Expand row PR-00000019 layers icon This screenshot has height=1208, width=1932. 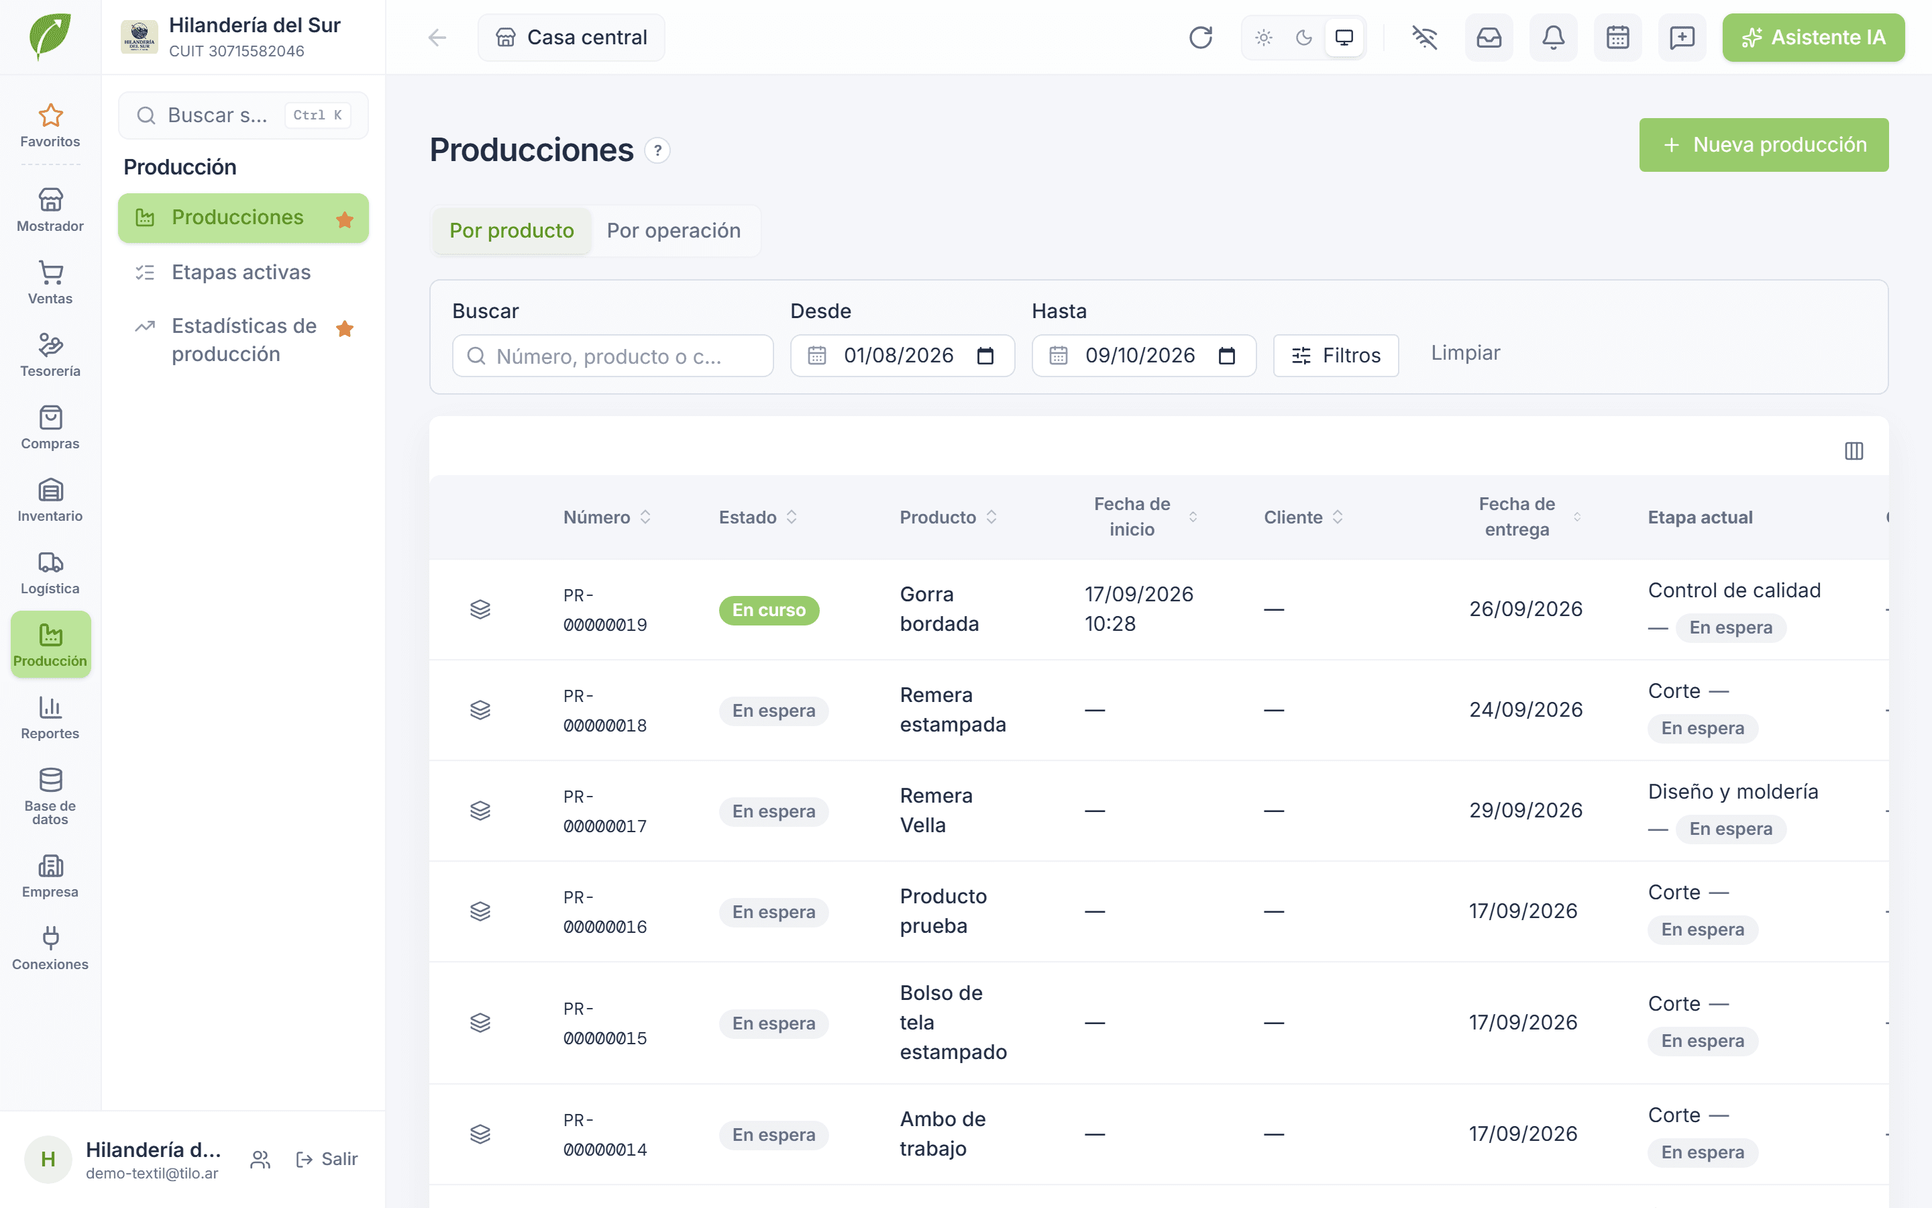pyautogui.click(x=480, y=609)
